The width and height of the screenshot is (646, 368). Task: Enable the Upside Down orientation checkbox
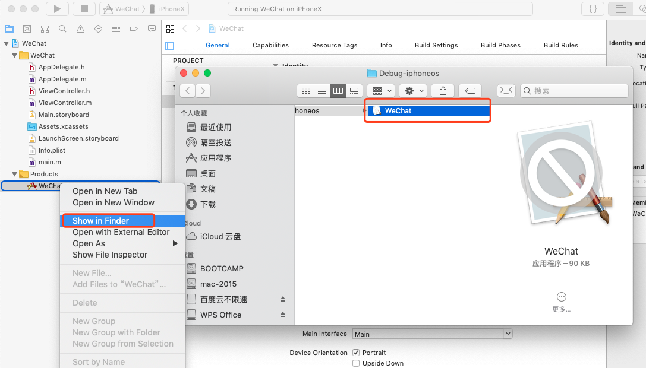pos(356,363)
